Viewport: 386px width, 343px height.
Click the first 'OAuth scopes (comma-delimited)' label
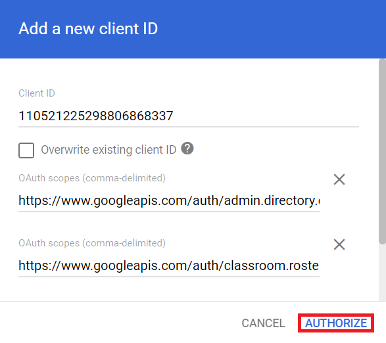tap(92, 178)
